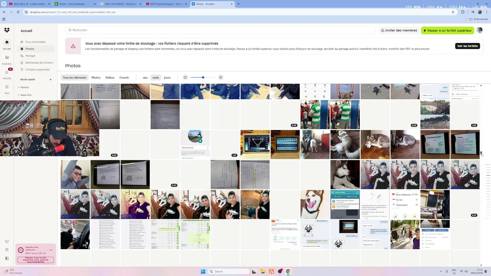The image size is (491, 276).
Task: Switch to the Vidéos filter tab
Action: (x=110, y=77)
